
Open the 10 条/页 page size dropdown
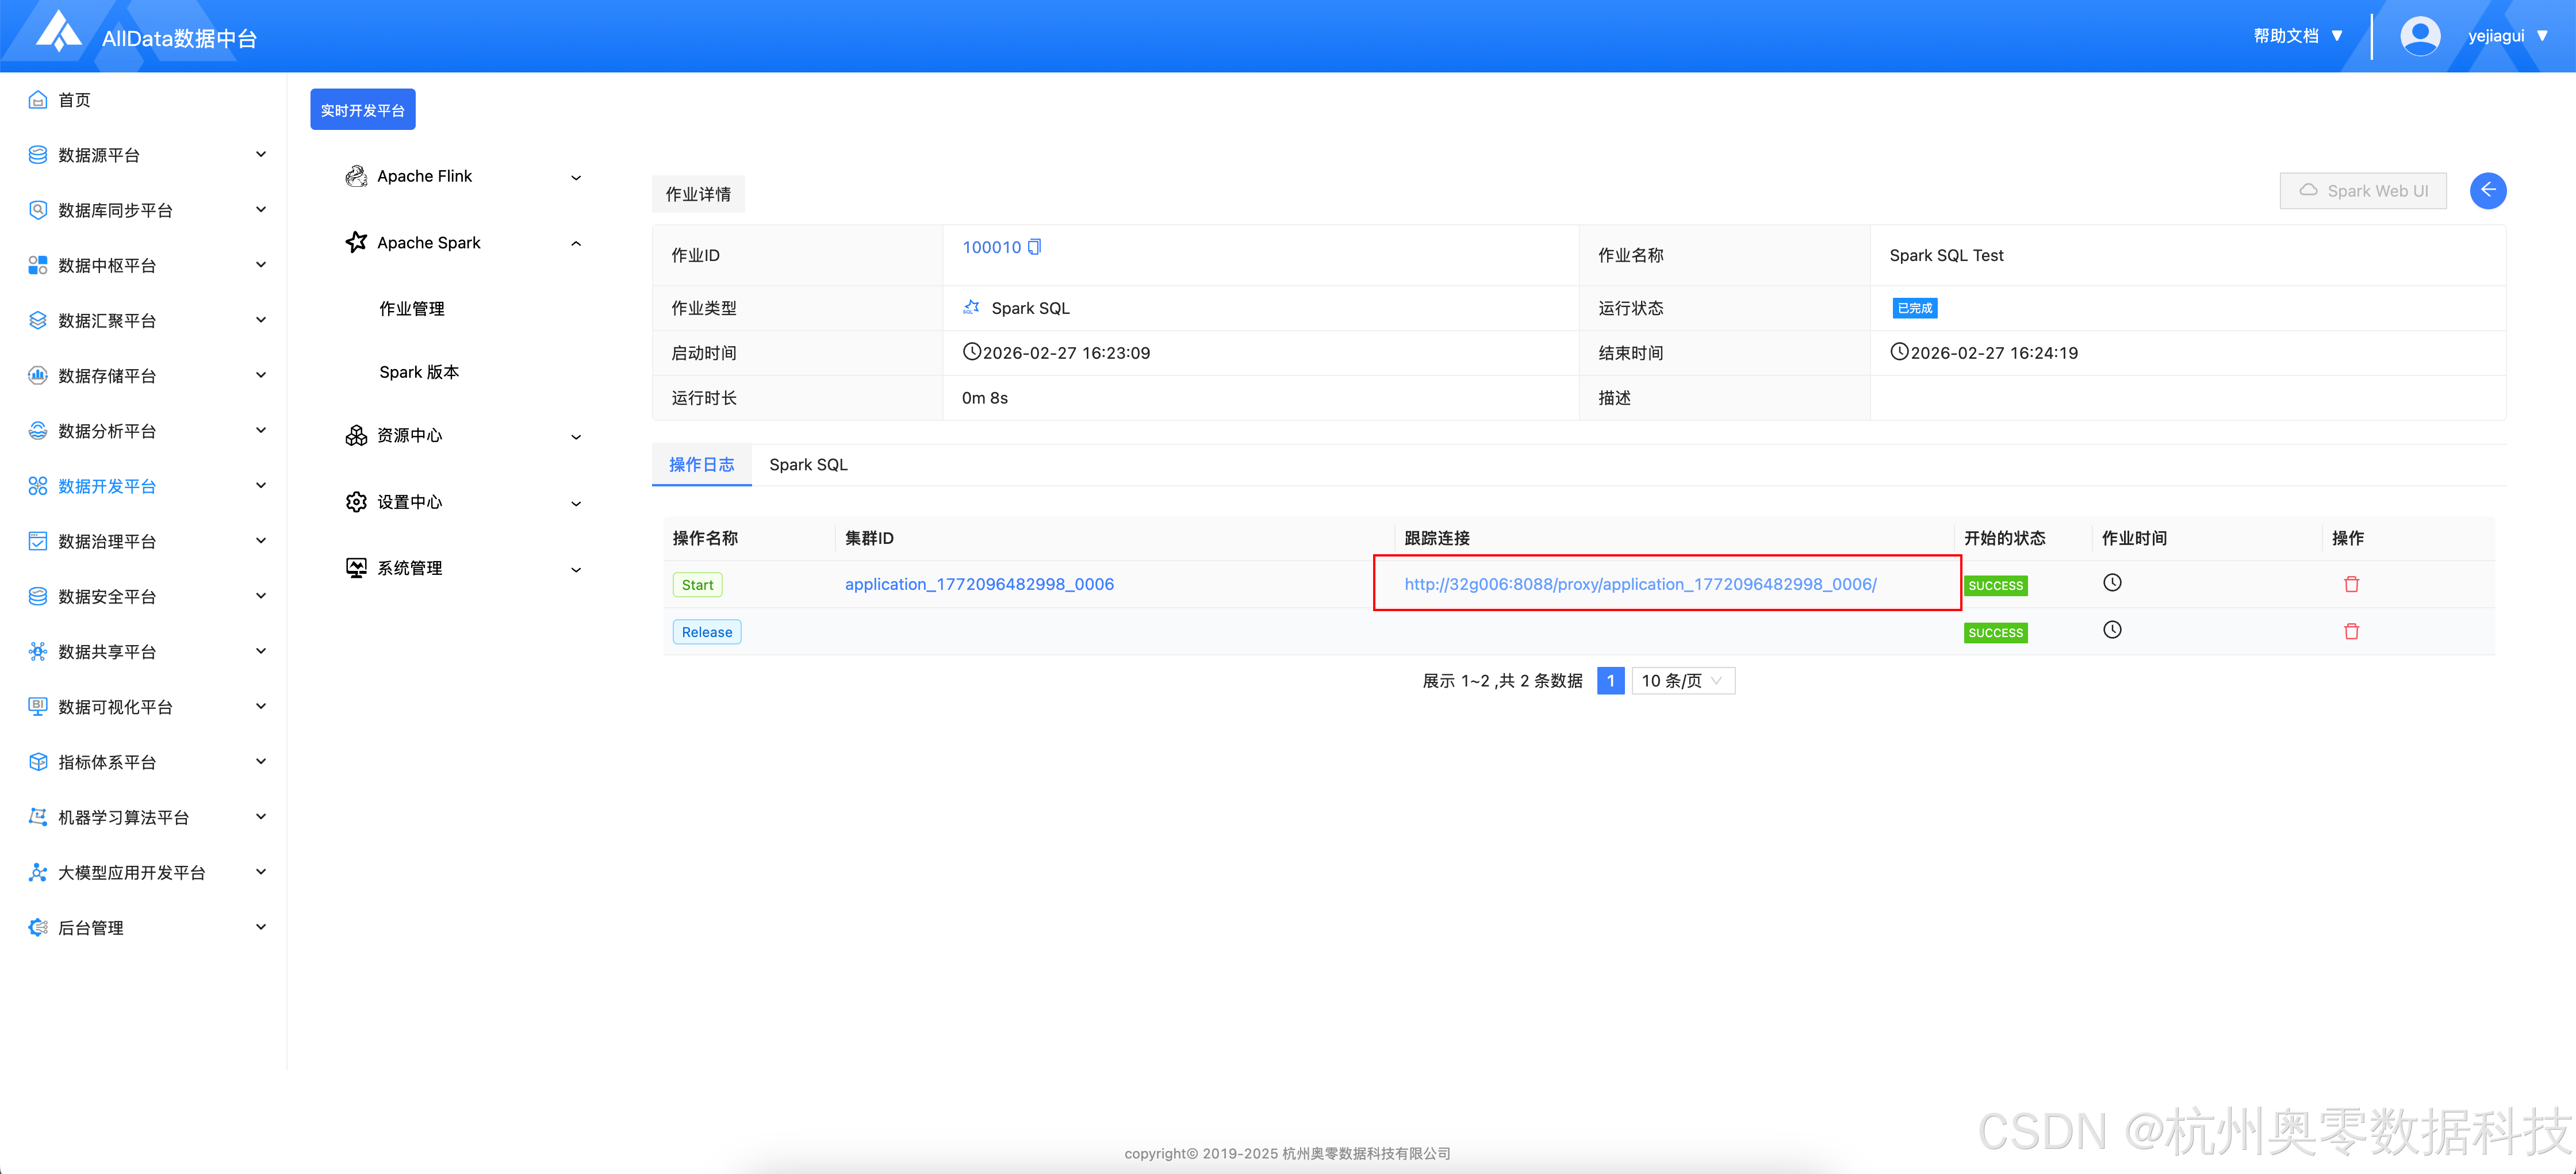click(x=1683, y=681)
